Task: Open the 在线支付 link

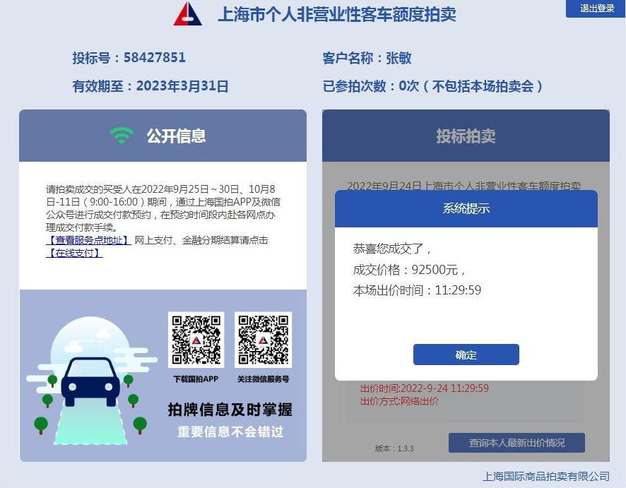Action: [74, 253]
